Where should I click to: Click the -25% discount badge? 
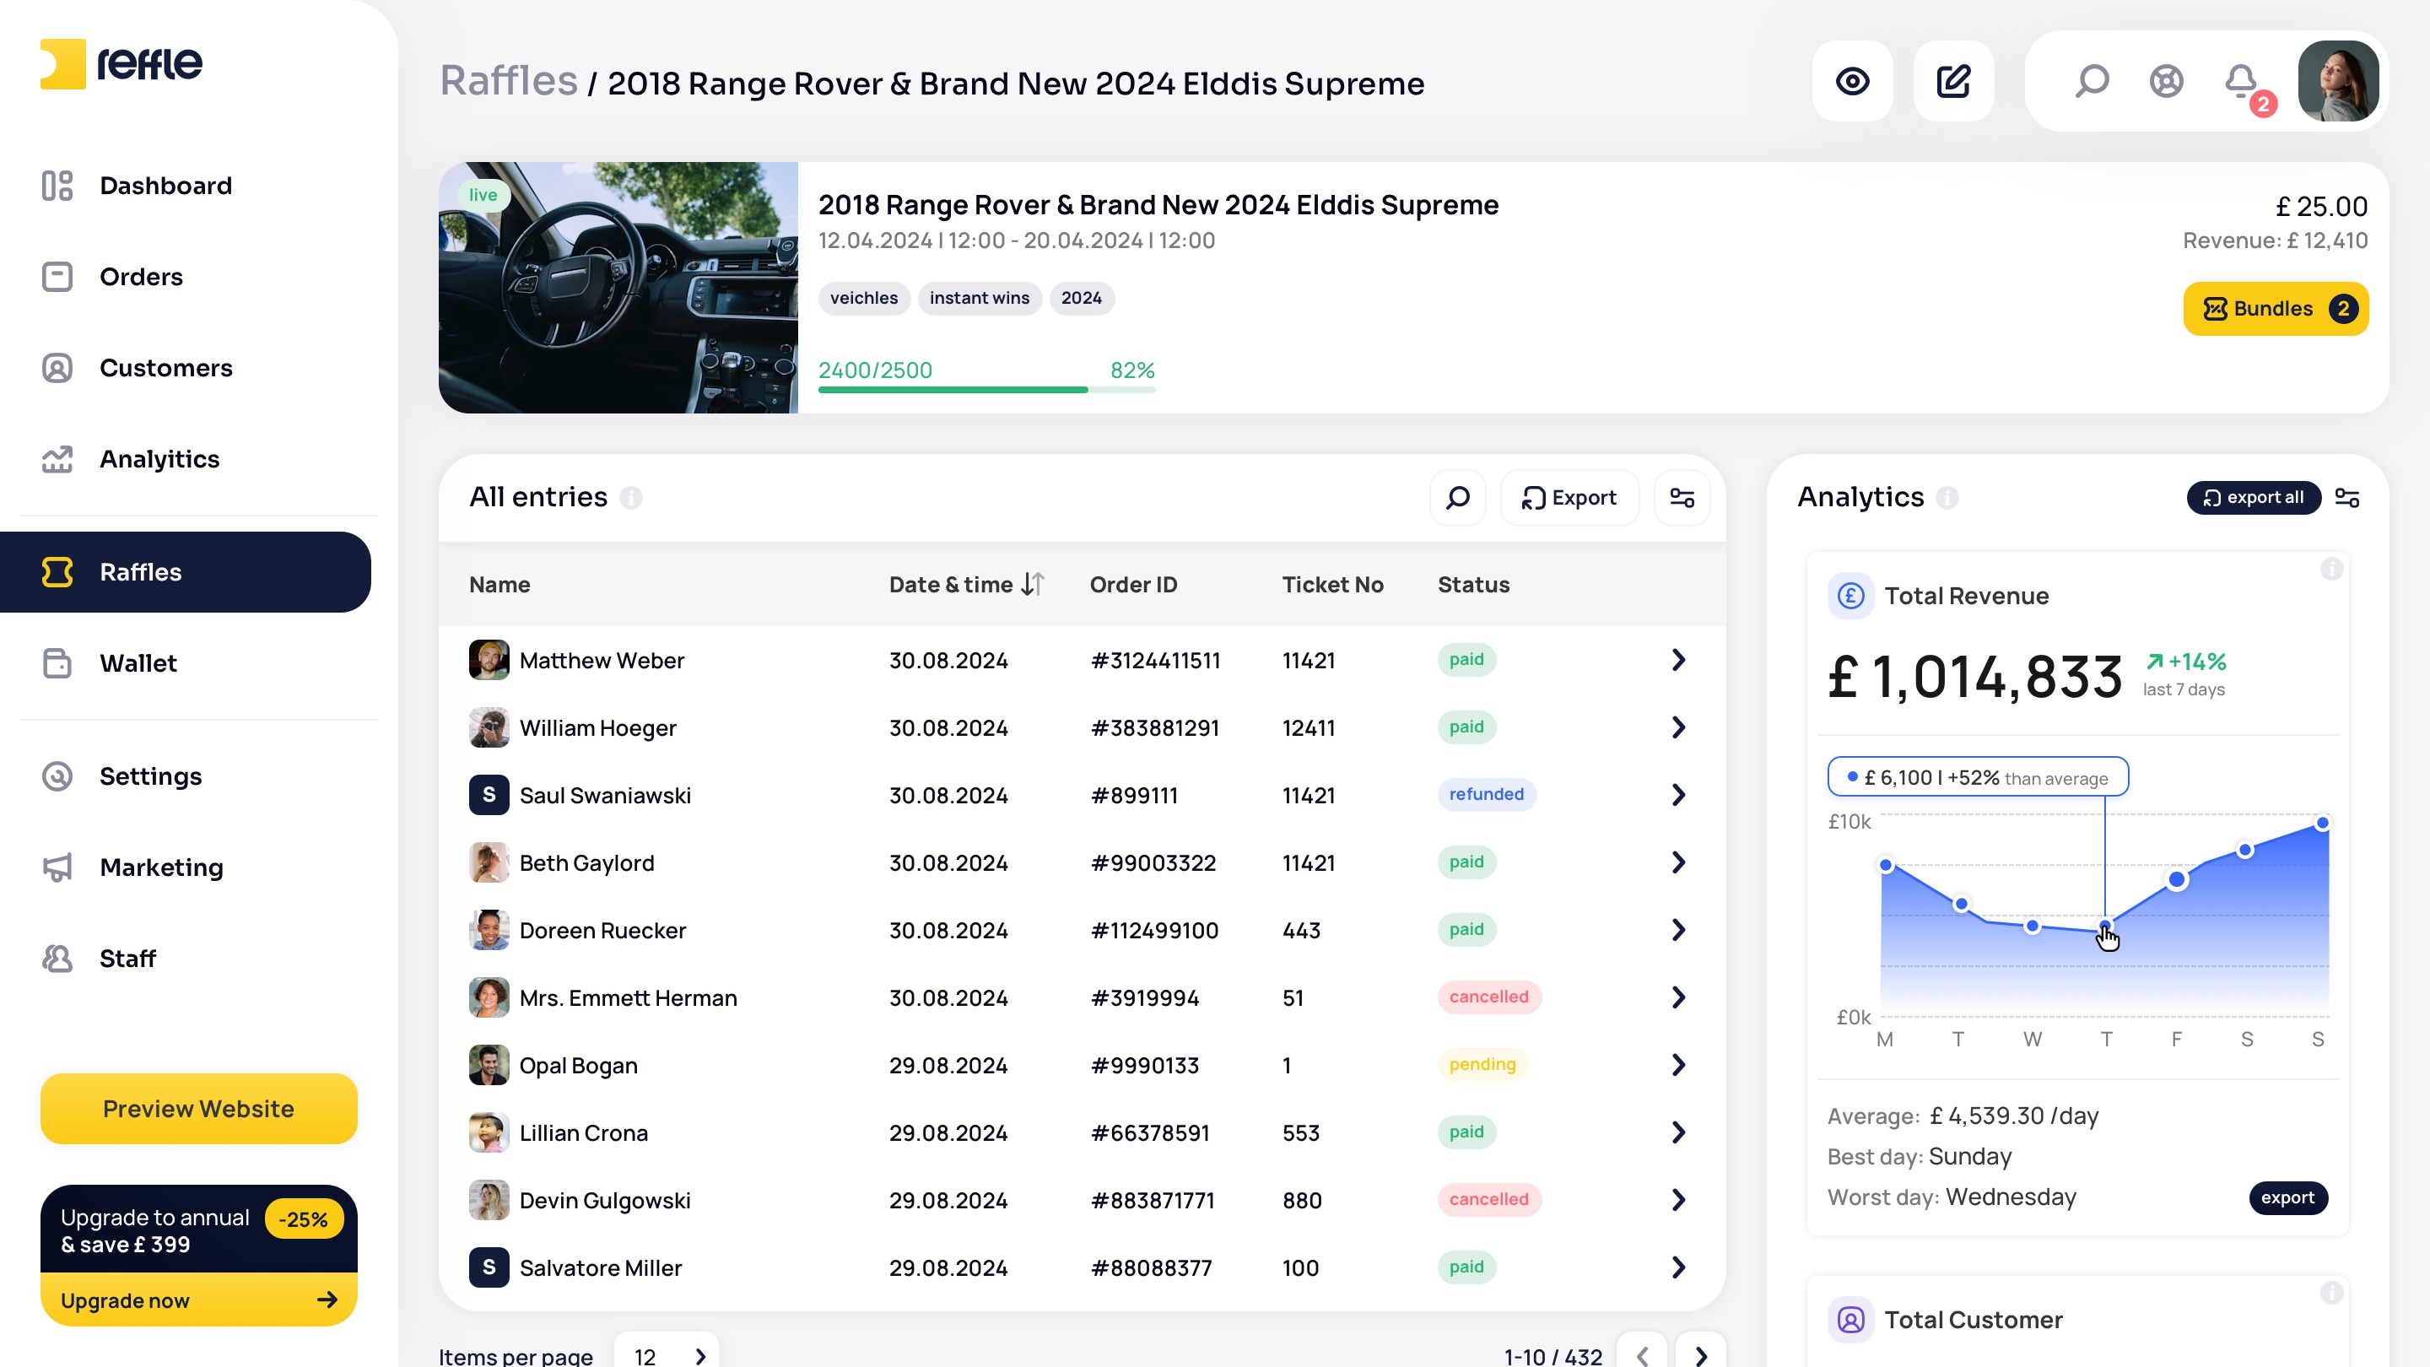click(304, 1218)
